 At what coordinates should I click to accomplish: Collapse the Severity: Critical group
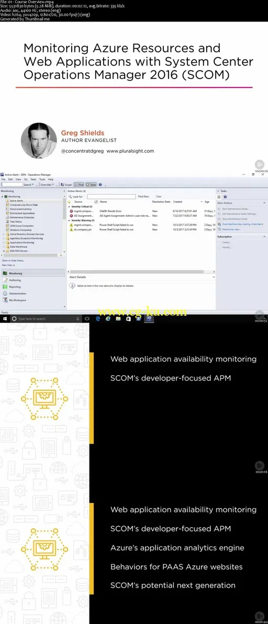pyautogui.click(x=69, y=207)
